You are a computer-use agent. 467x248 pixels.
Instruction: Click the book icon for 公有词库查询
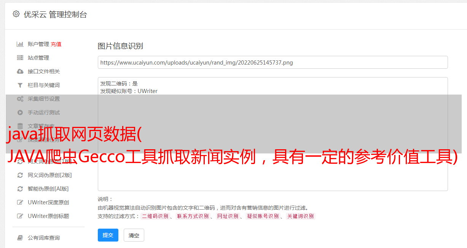click(x=20, y=238)
